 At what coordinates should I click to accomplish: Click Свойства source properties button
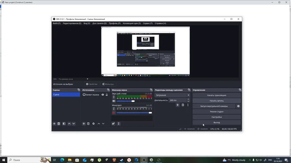click(92, 84)
